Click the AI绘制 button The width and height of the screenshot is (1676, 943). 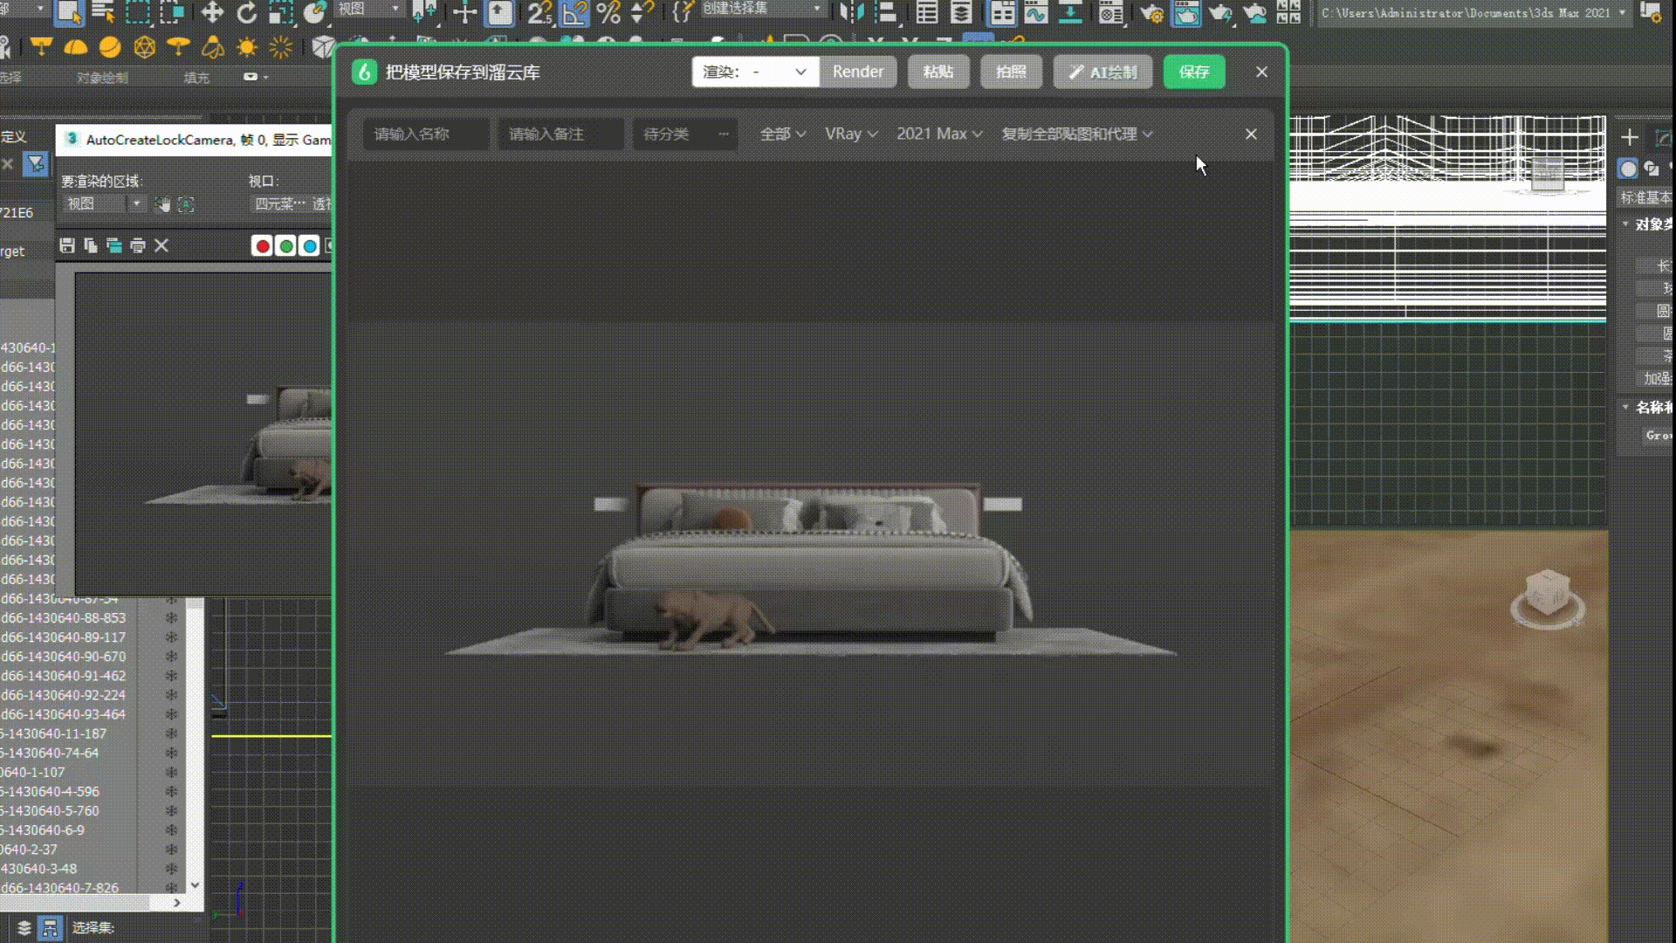click(1102, 72)
